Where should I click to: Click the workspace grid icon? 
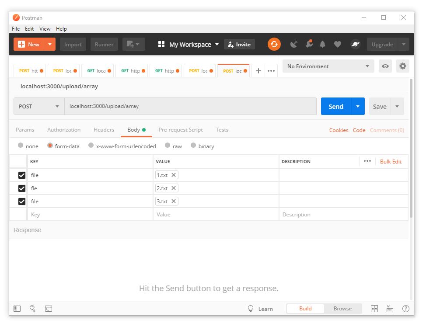[161, 44]
